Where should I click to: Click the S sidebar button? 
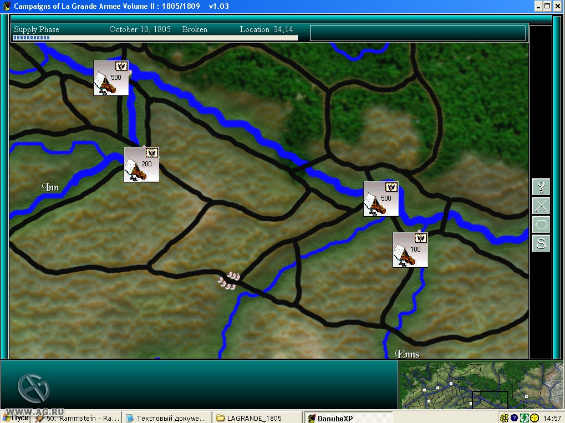[541, 243]
